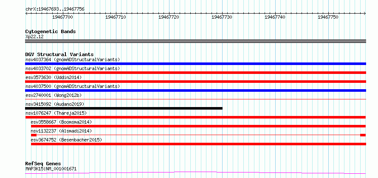The width and height of the screenshot is (378, 178).
Task: Click the red bar under esv3573630
Action: pyautogui.click(x=195, y=82)
